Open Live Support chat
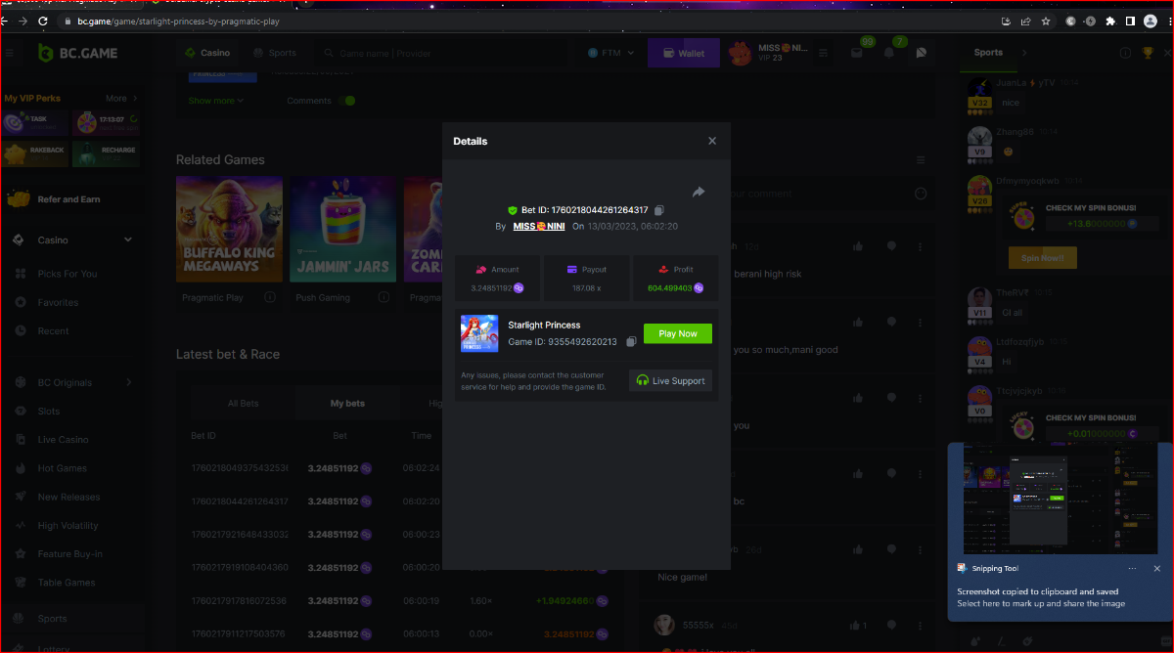Screen dimensions: 1174x653 670,380
